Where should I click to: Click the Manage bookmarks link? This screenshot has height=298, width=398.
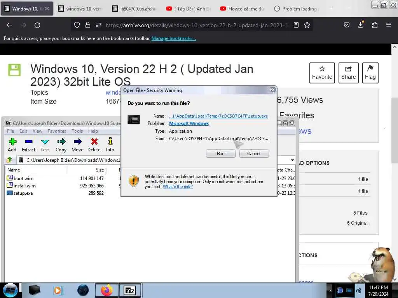pyautogui.click(x=174, y=38)
